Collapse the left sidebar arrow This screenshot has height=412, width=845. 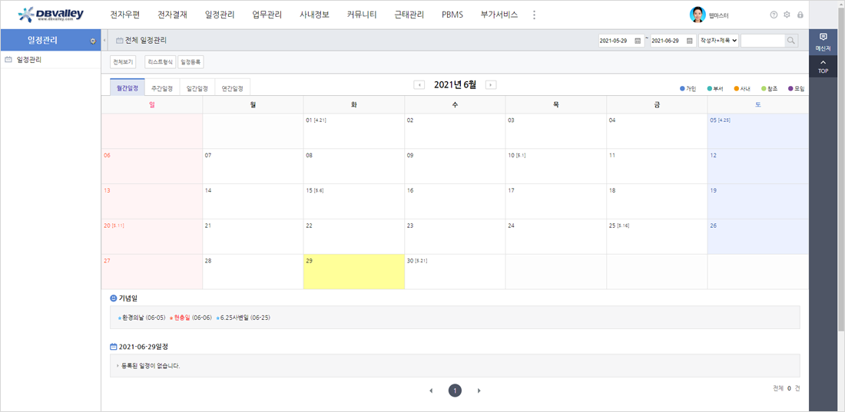point(104,41)
